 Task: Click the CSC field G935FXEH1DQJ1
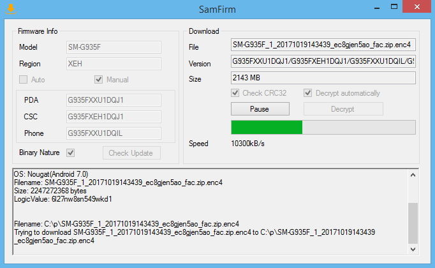pos(114,117)
